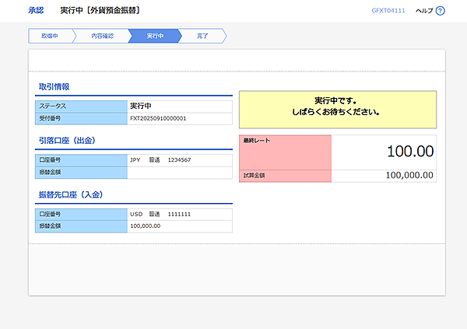Click the 振替金額 label under 振替先口座
Image resolution: width=467 pixels, height=329 pixels.
point(81,226)
